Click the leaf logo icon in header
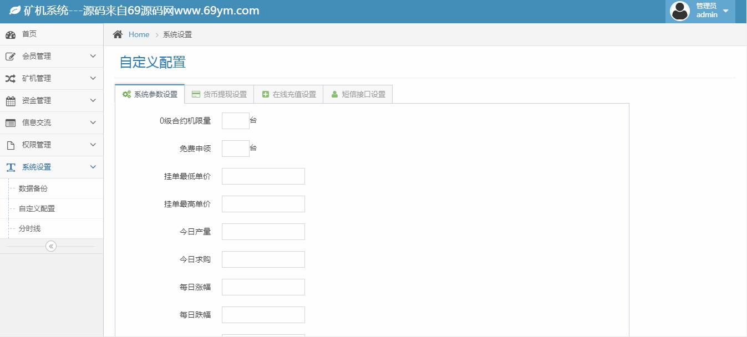The width and height of the screenshot is (747, 337). pos(15,11)
